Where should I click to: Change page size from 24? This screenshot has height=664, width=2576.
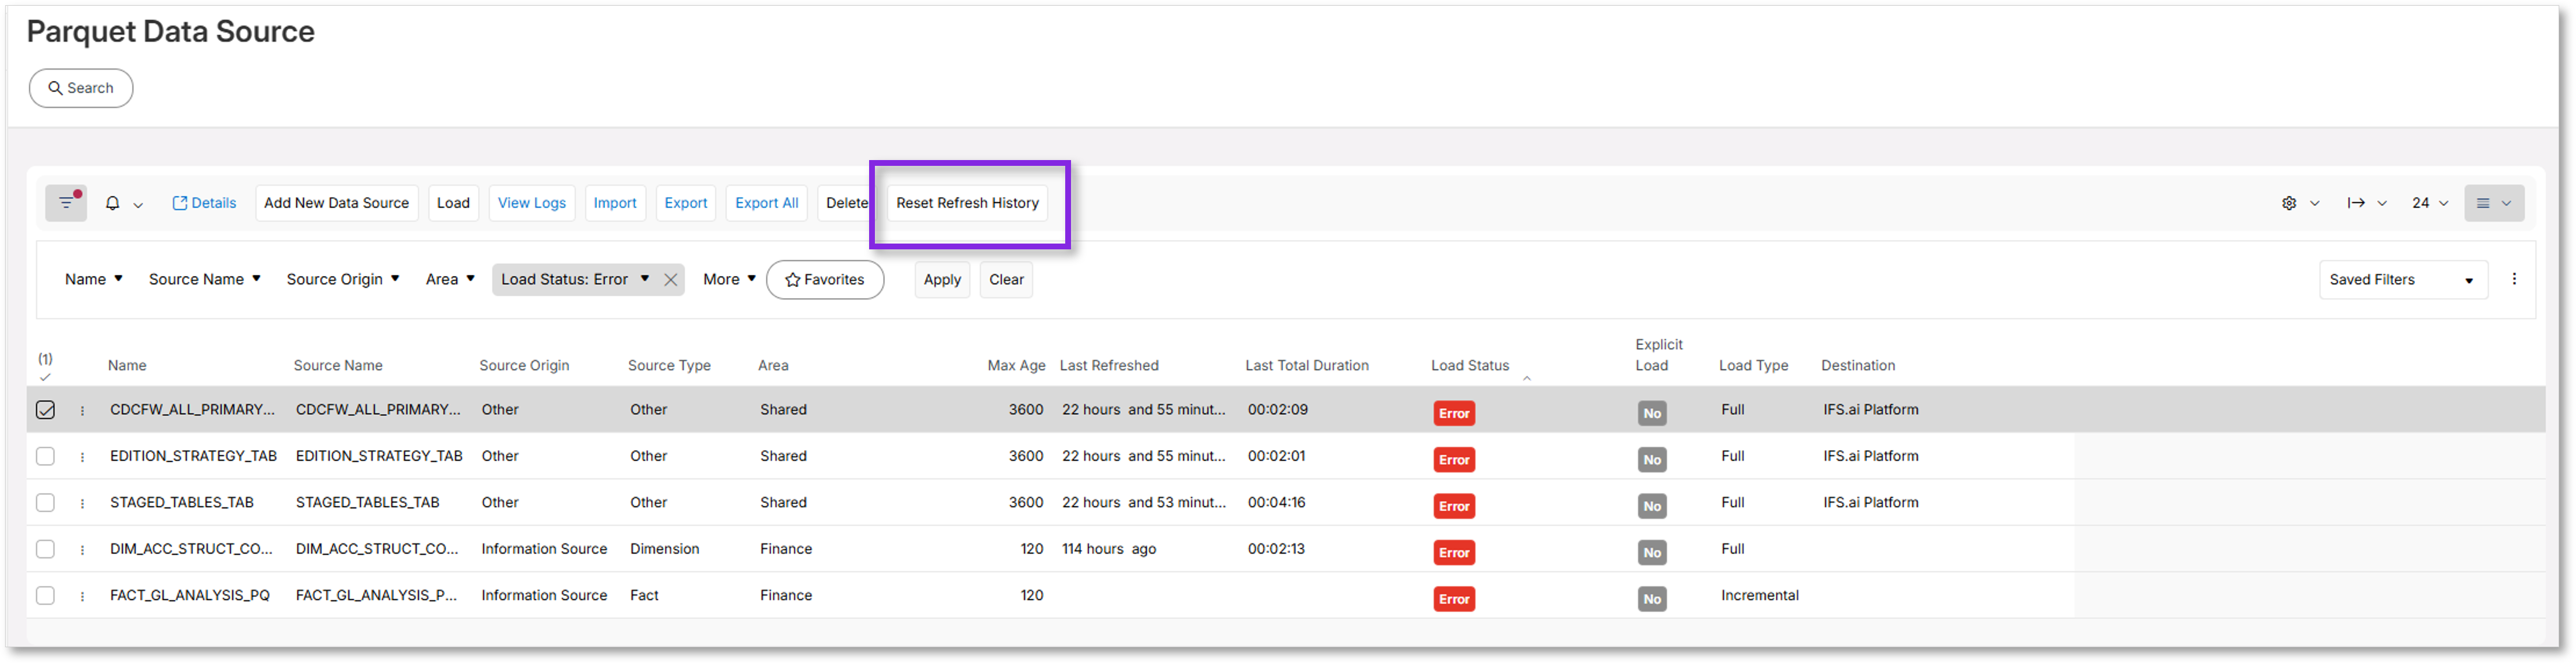[2429, 203]
